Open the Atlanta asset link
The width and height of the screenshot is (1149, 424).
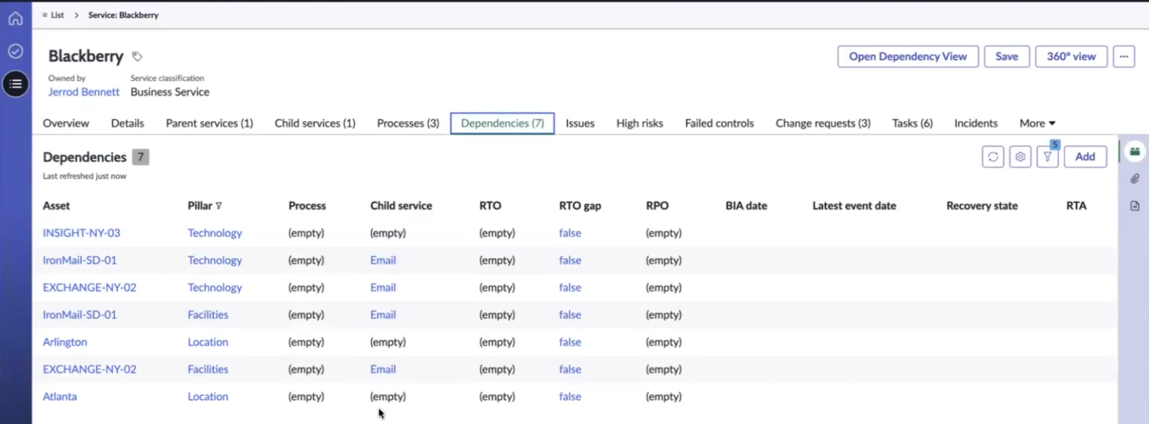click(x=60, y=396)
